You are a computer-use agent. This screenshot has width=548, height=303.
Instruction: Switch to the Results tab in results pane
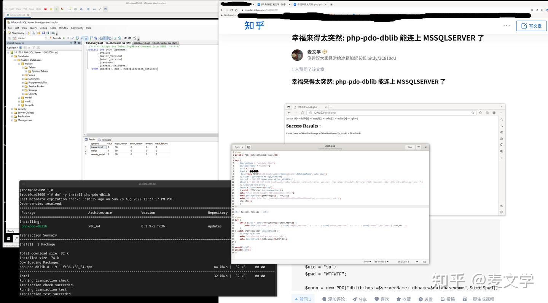(91, 140)
